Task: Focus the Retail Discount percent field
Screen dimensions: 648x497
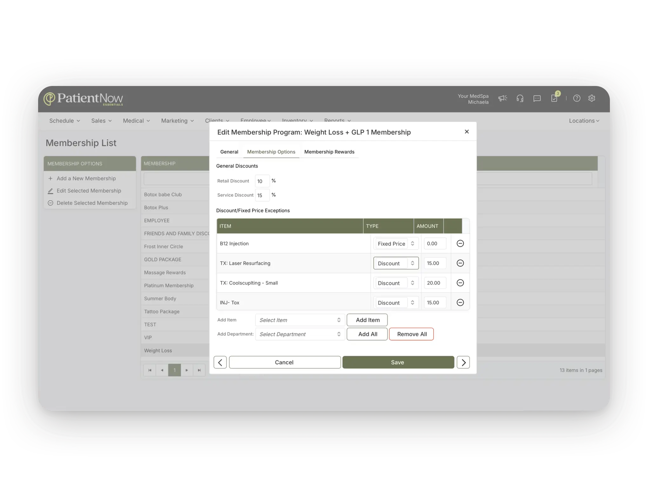Action: tap(262, 181)
